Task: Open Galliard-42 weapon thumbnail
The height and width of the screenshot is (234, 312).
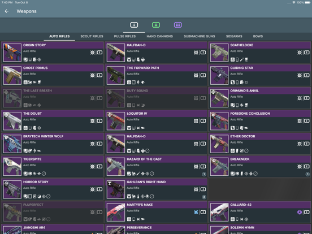Action: (219, 212)
